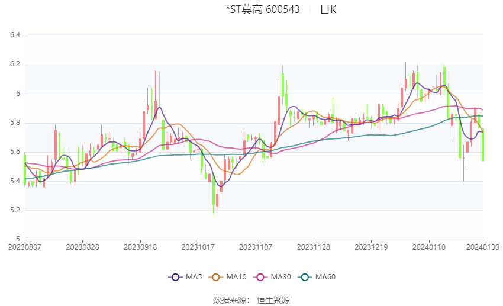503x306 pixels.
Task: Click x-axis date label 20231219
Action: [x=371, y=247]
